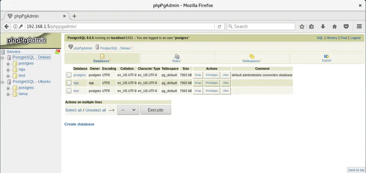Viewport: 366px width, 173px height.
Task: Click the Firefox back arrow button
Action: coord(6,26)
